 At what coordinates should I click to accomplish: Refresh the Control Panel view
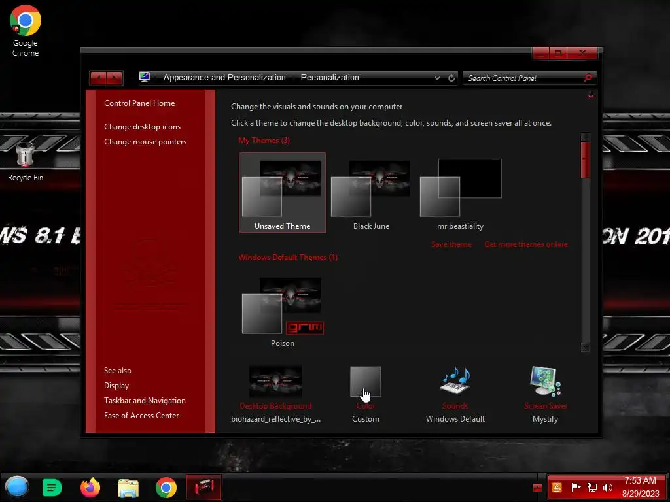click(451, 78)
